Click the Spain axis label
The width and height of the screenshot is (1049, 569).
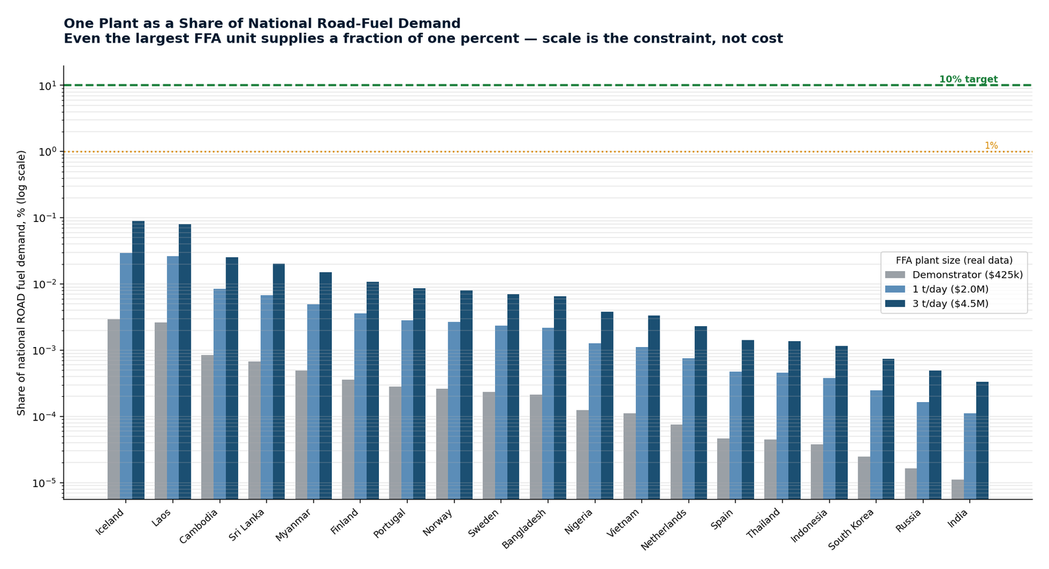pyautogui.click(x=723, y=519)
